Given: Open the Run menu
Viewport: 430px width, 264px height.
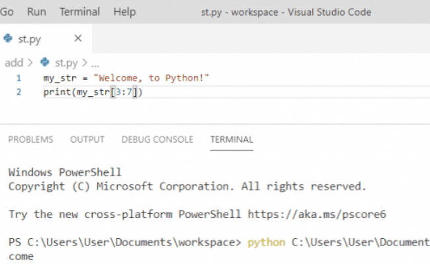Looking at the screenshot, I should [x=36, y=12].
